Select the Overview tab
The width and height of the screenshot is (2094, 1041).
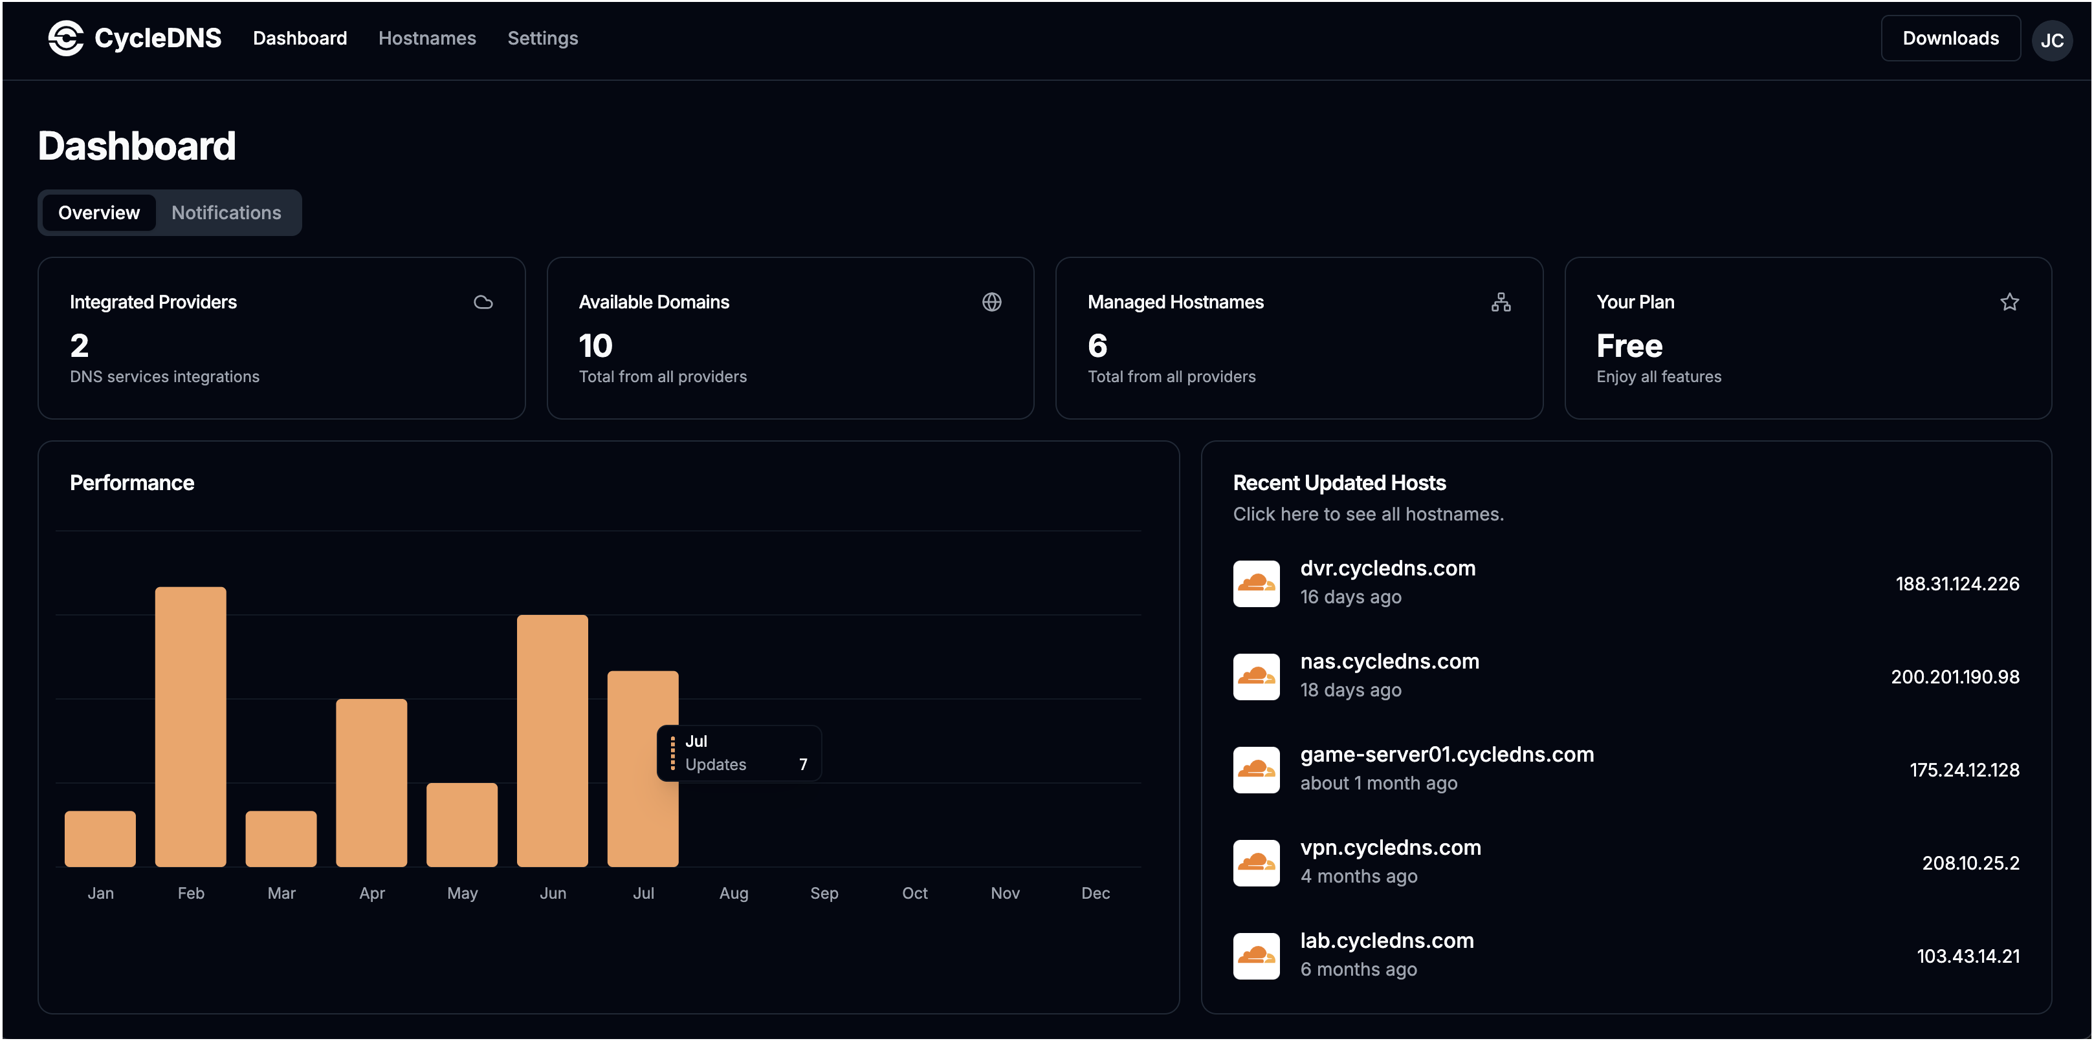[98, 212]
